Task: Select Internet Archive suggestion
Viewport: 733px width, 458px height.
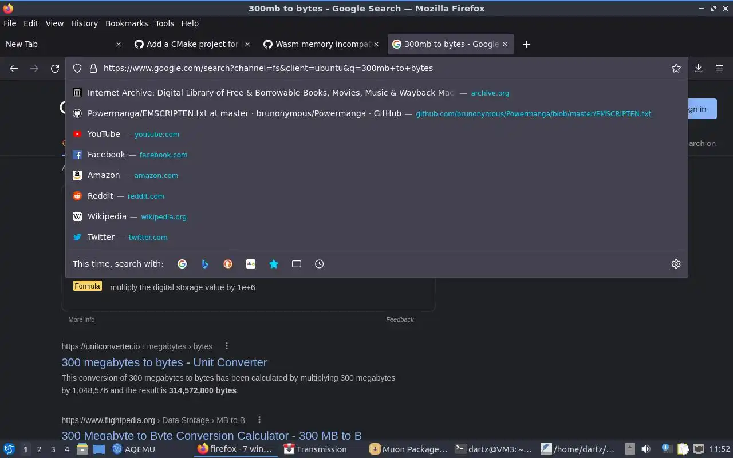Action: point(377,93)
